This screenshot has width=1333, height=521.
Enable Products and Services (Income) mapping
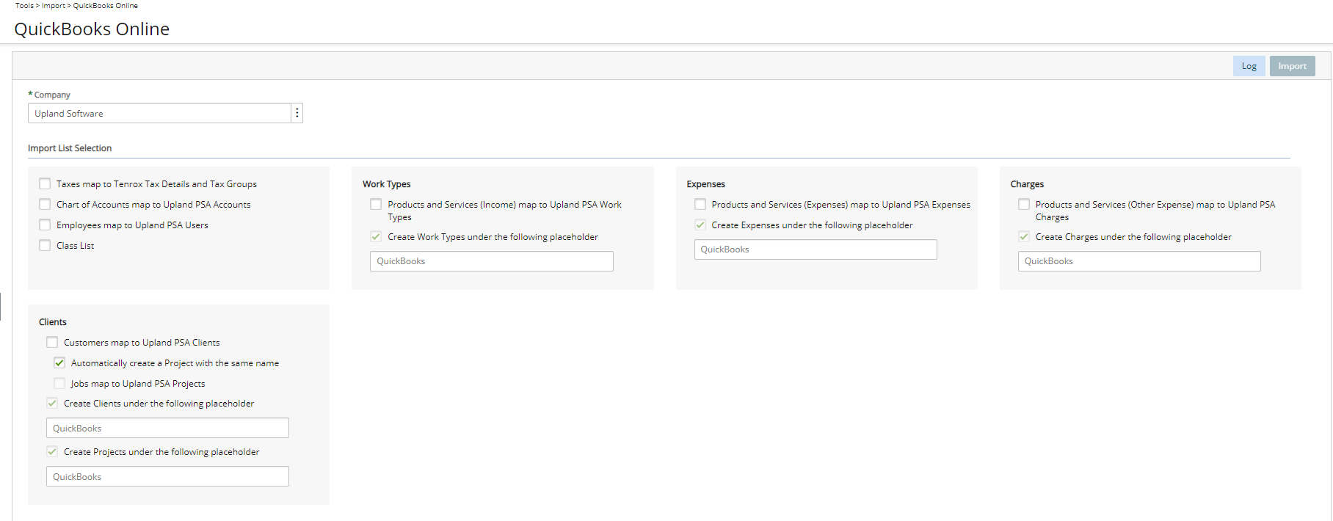(376, 204)
